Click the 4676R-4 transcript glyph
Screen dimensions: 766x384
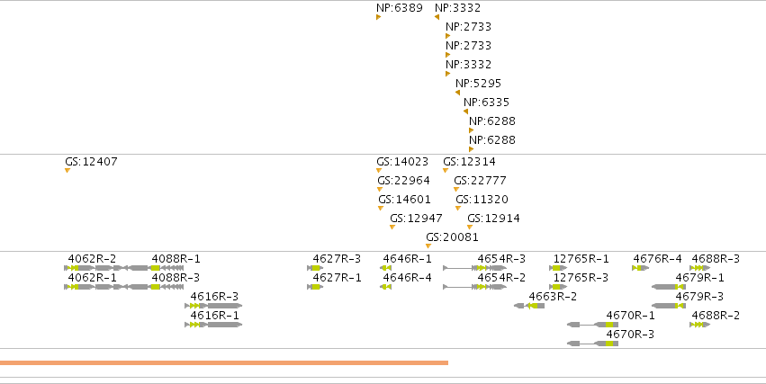pyautogui.click(x=641, y=268)
